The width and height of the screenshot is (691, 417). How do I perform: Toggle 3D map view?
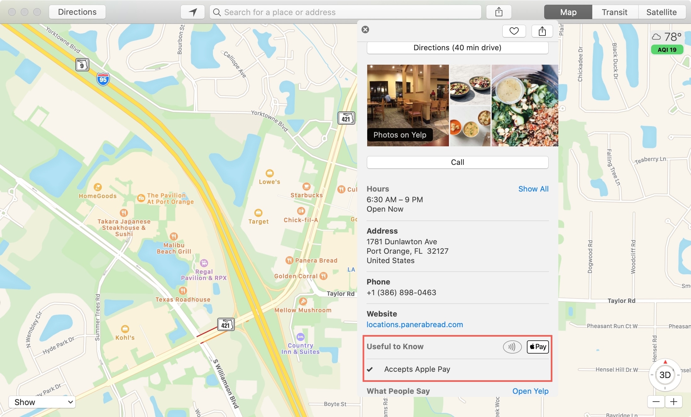pyautogui.click(x=665, y=375)
